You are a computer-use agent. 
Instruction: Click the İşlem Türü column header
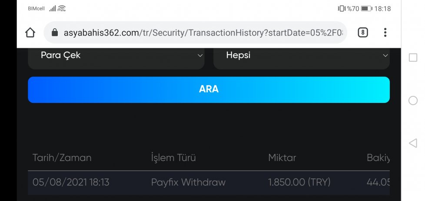pos(173,158)
